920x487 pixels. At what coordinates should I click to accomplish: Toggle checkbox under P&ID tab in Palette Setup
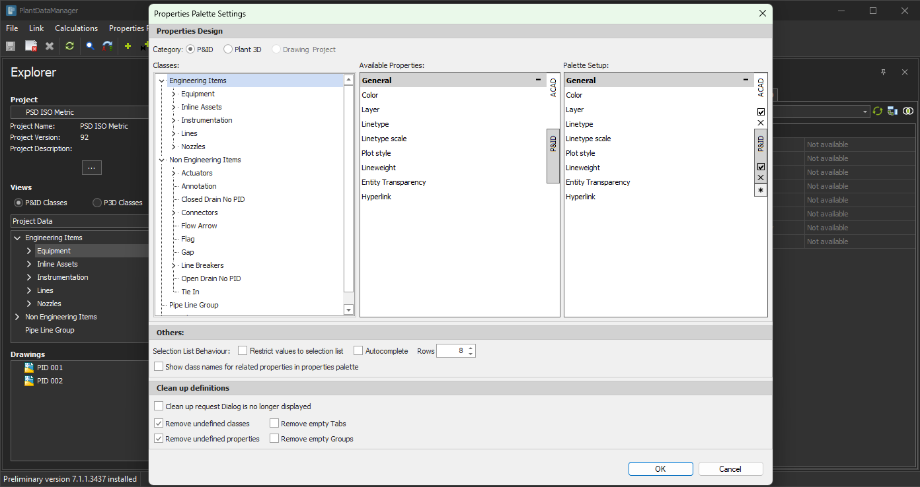(x=761, y=166)
